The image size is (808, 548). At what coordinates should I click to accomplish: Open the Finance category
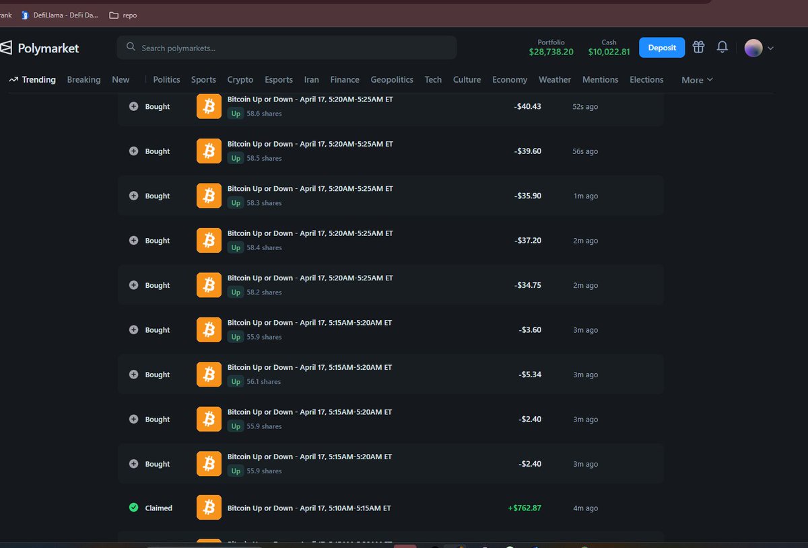(x=345, y=79)
